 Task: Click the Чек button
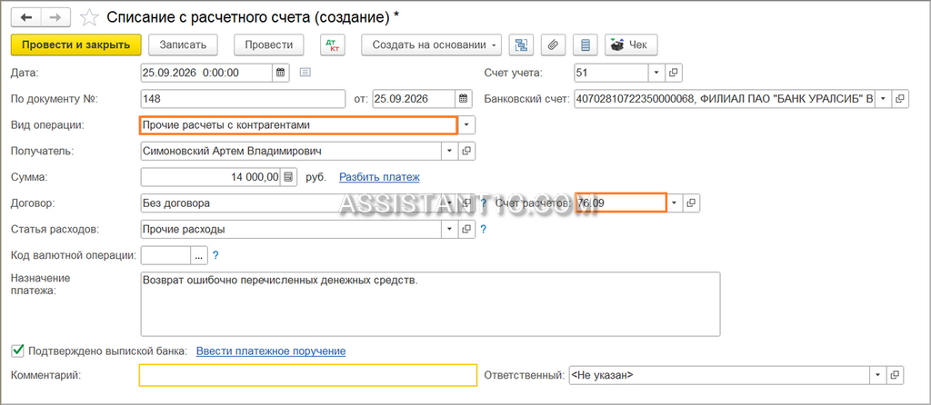(631, 44)
